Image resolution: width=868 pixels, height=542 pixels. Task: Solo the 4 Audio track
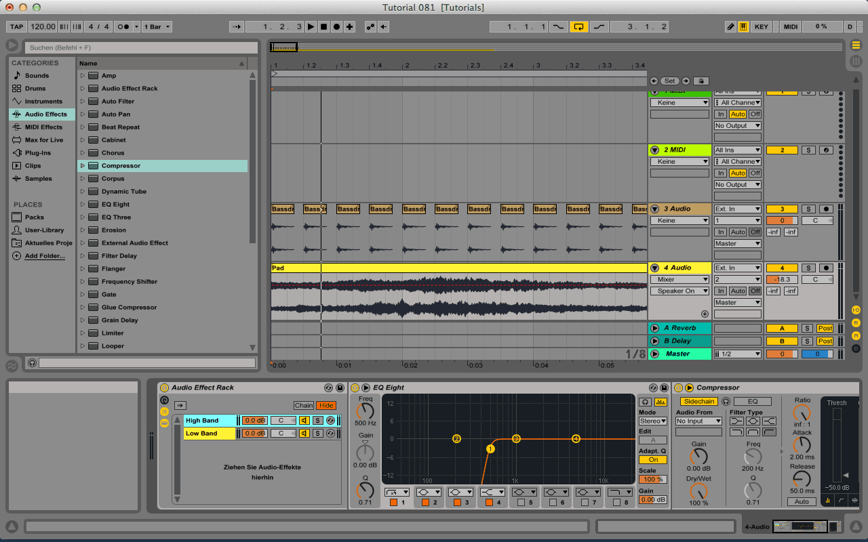coord(807,268)
